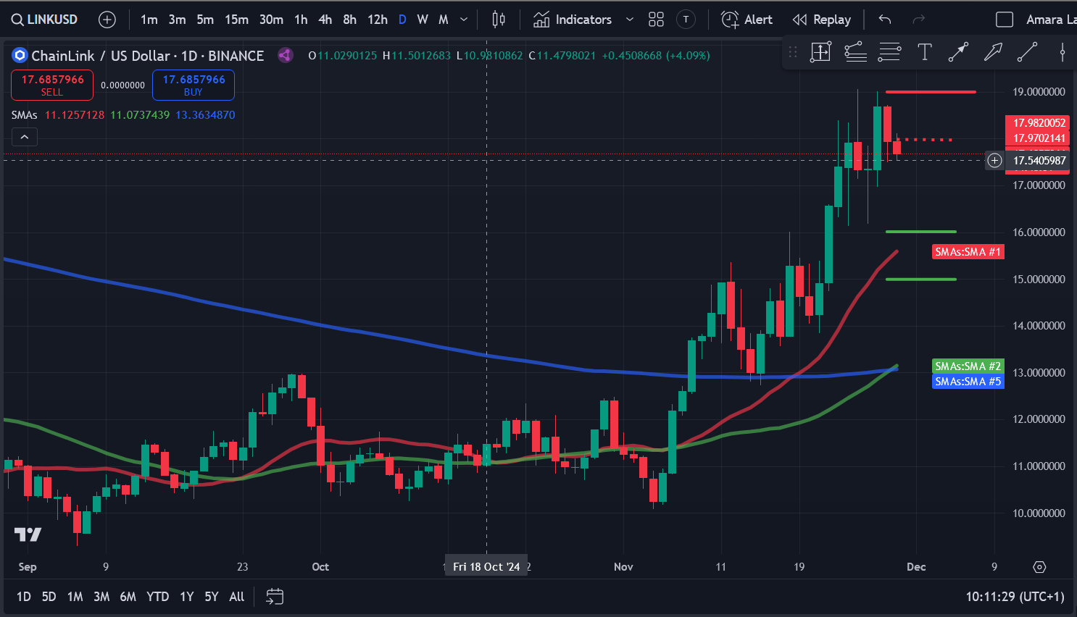The image size is (1077, 617).
Task: Select the 3m timeframe
Action: click(x=177, y=20)
